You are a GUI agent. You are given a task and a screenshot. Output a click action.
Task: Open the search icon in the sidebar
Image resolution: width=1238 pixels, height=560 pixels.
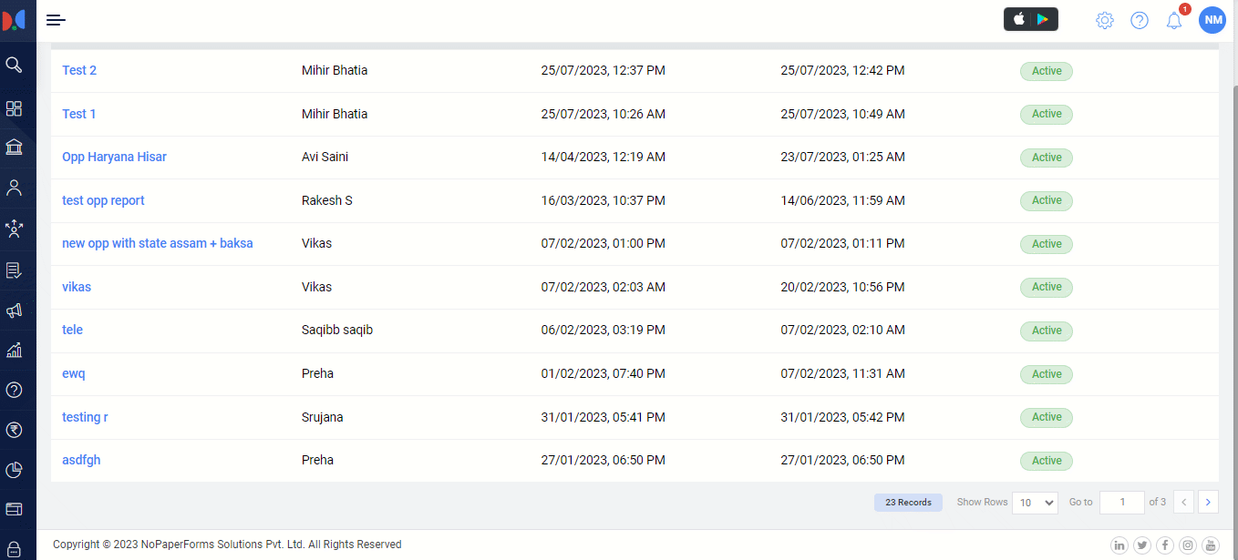14,65
